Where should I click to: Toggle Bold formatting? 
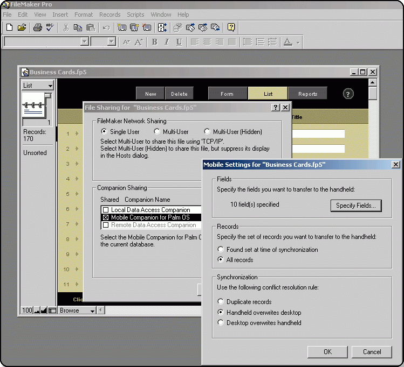point(155,42)
